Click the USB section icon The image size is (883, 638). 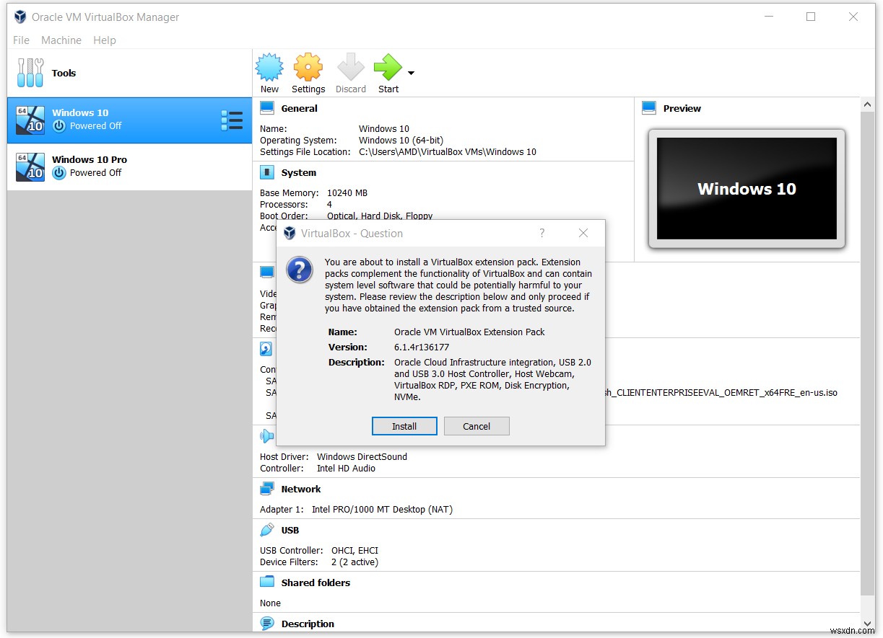coord(266,530)
